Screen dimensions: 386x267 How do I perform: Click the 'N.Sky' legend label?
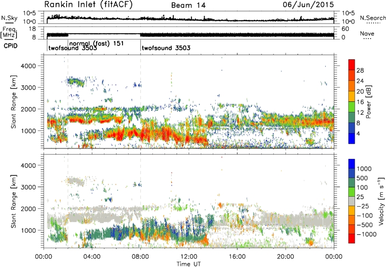9,18
